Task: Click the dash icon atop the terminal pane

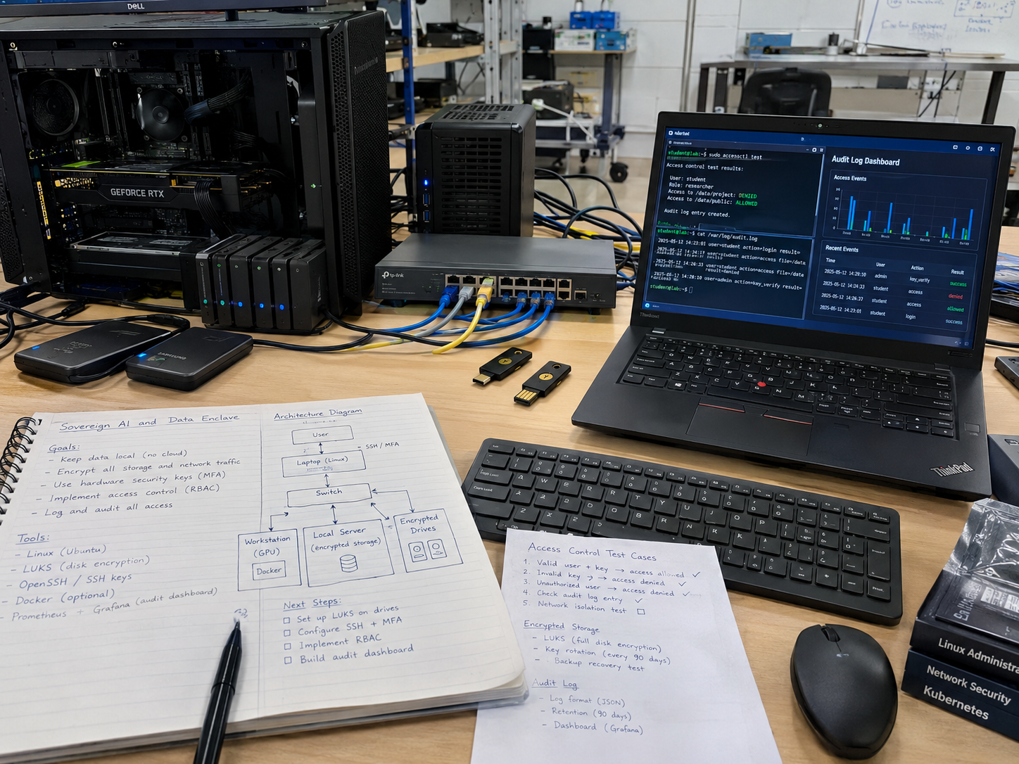Action: point(807,150)
